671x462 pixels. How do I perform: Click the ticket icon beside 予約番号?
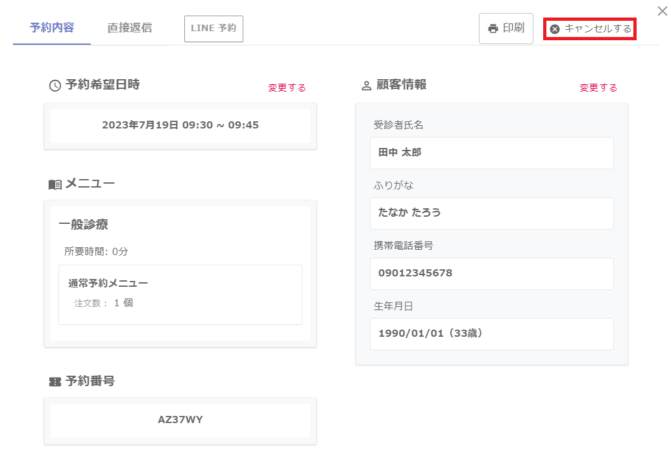click(x=55, y=382)
